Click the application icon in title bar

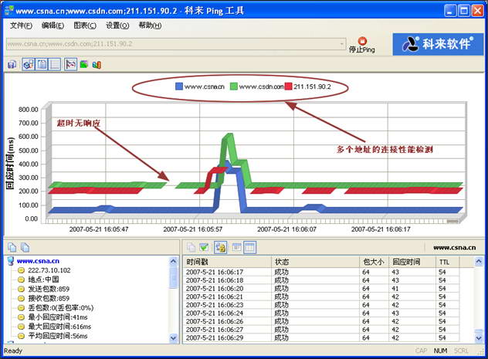[9, 10]
